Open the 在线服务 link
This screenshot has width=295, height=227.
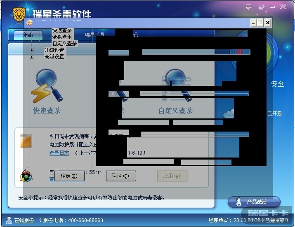point(24,220)
